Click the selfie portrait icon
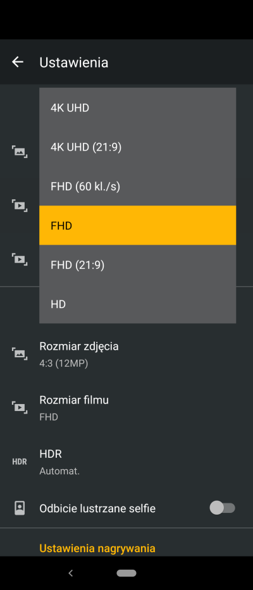 tap(19, 508)
